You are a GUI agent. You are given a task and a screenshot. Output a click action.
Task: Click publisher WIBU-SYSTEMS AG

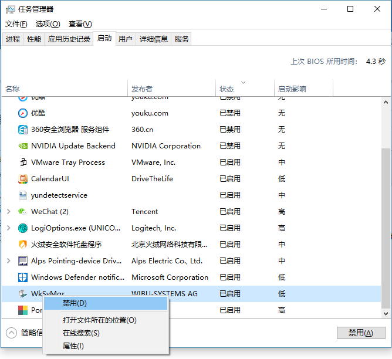(x=164, y=294)
